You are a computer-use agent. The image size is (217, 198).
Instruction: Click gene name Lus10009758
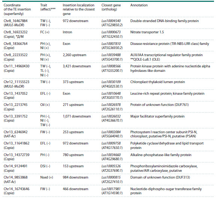(x=111, y=143)
